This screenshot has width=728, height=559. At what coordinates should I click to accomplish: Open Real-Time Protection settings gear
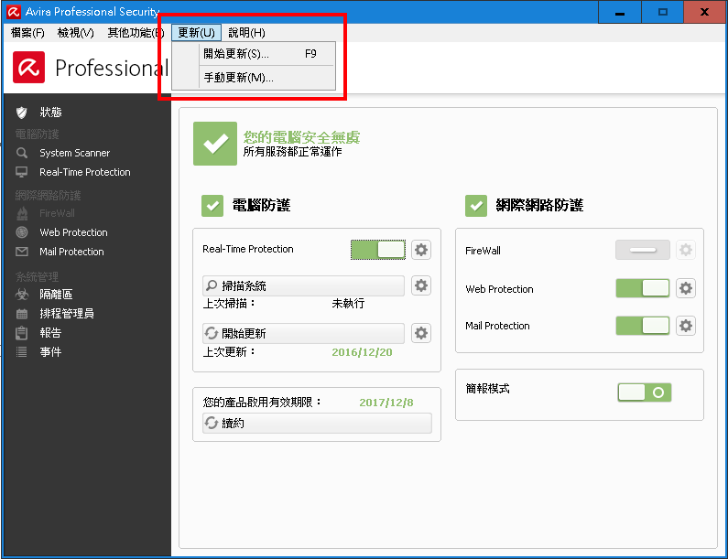coord(421,250)
